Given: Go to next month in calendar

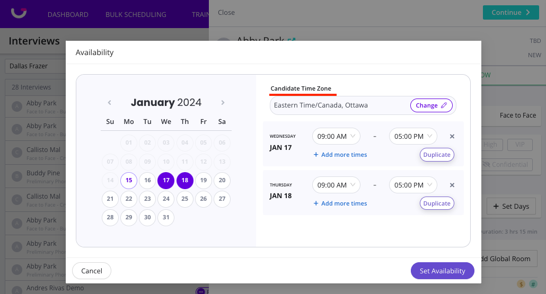Looking at the screenshot, I should 223,103.
